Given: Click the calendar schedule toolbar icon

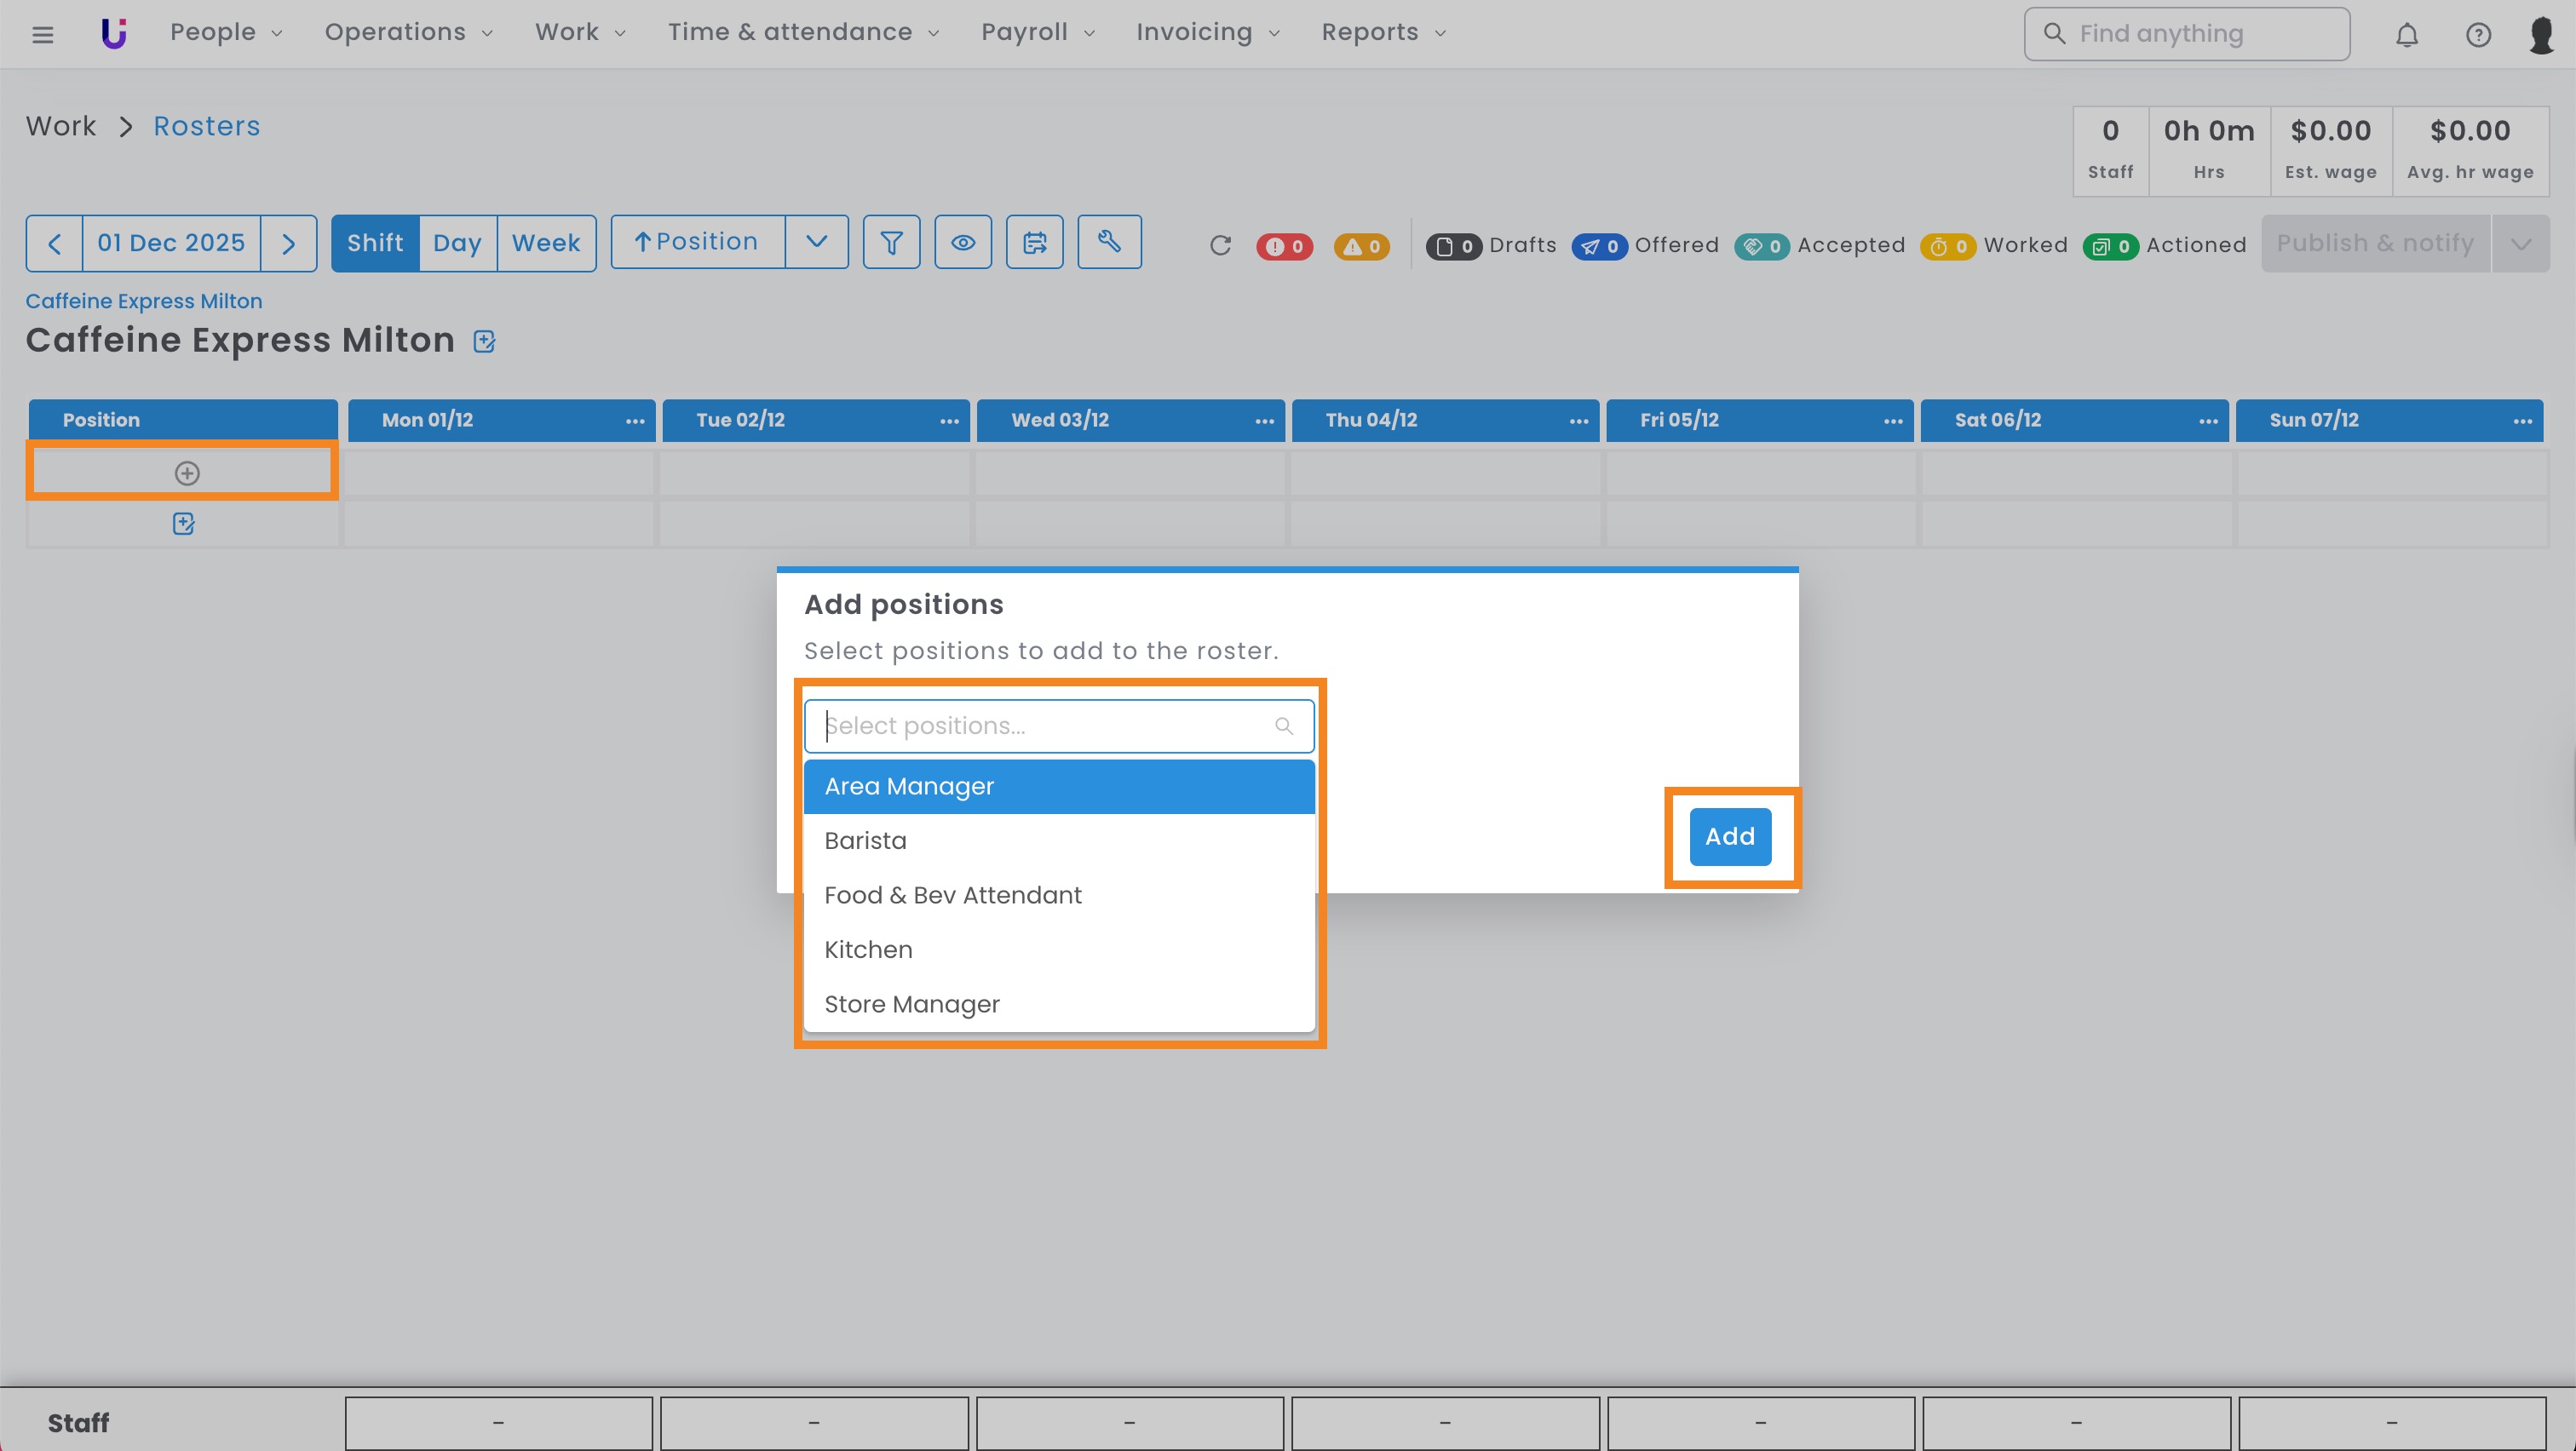Looking at the screenshot, I should [1034, 242].
